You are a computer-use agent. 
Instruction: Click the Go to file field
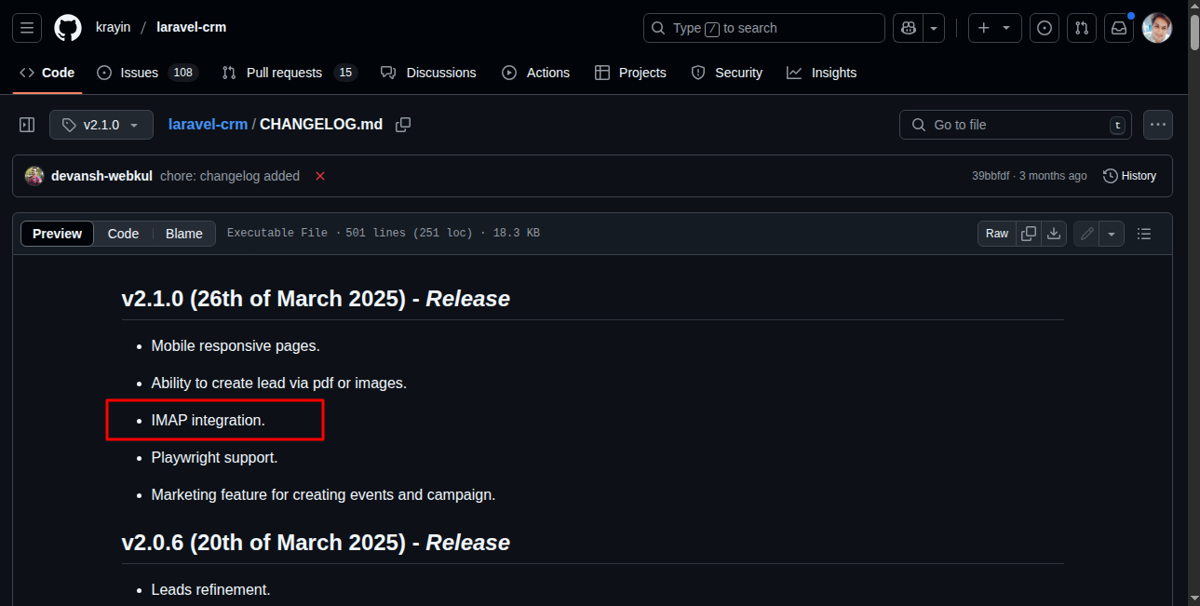[1015, 125]
